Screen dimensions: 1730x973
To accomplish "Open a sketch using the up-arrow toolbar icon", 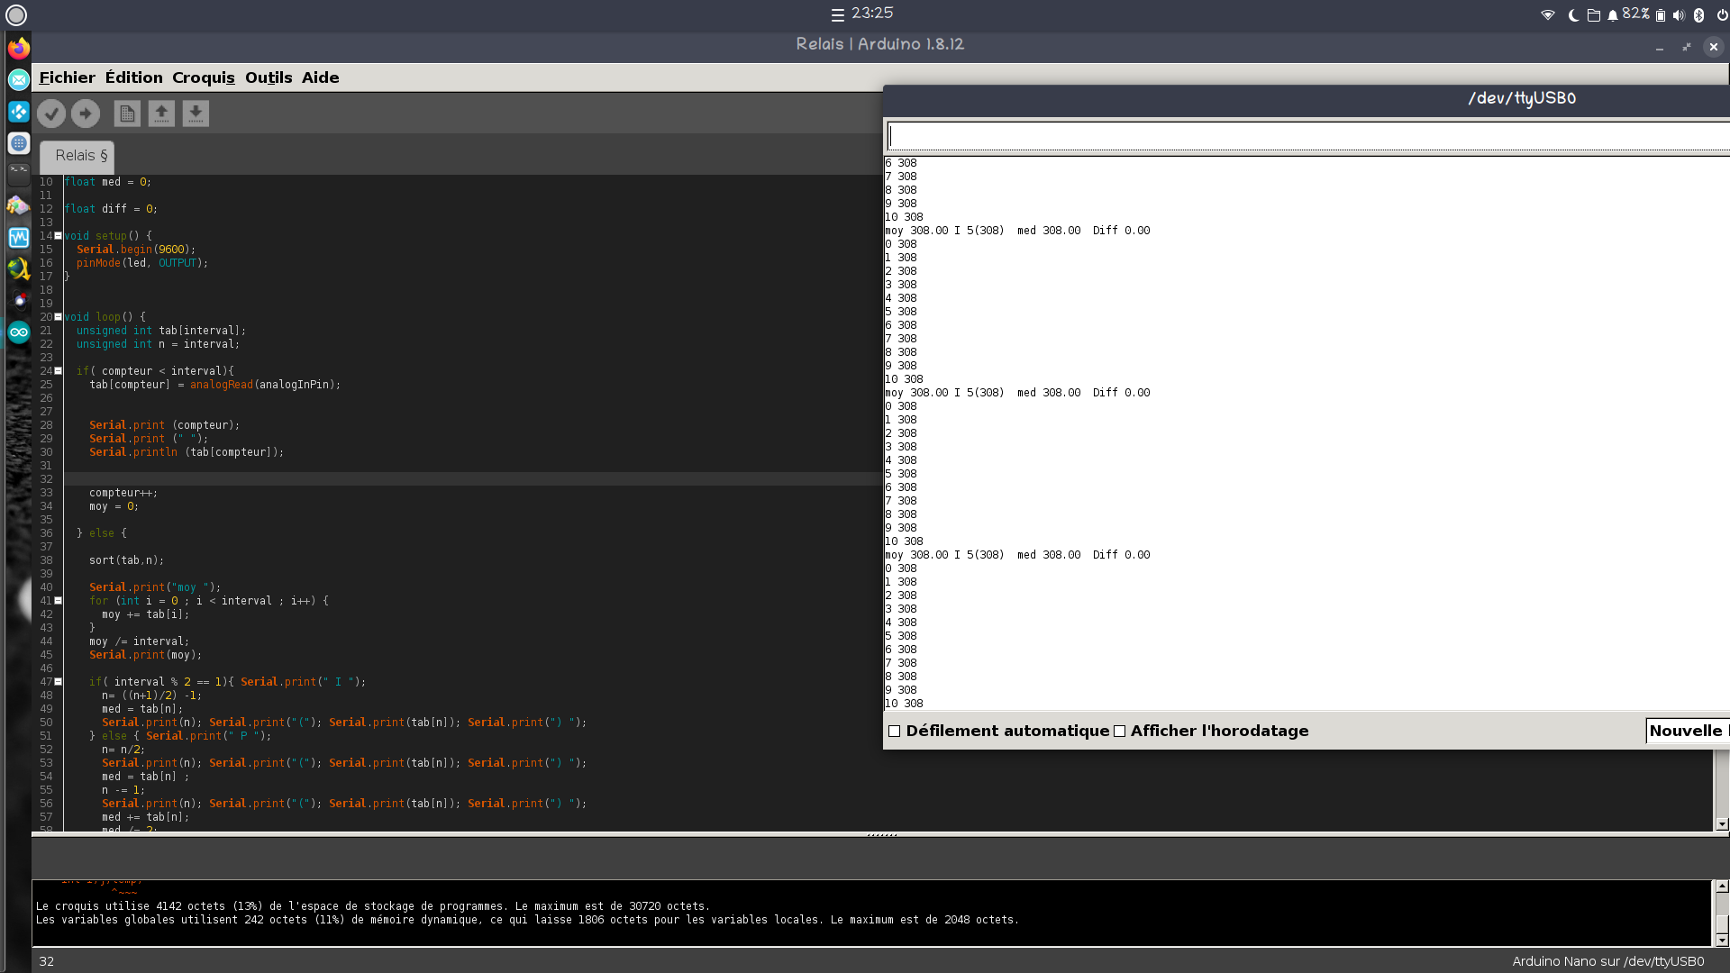I will [x=161, y=113].
